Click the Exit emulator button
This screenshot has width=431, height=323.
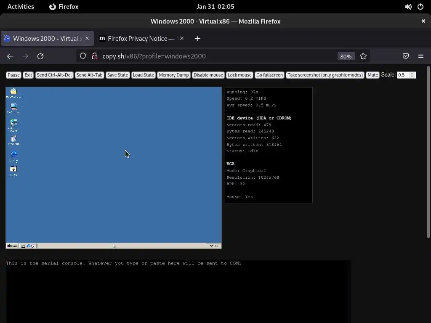(28, 75)
